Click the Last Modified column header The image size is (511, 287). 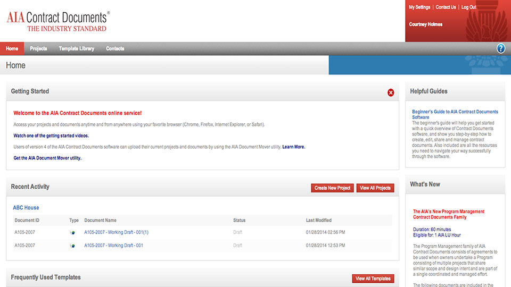(x=319, y=220)
